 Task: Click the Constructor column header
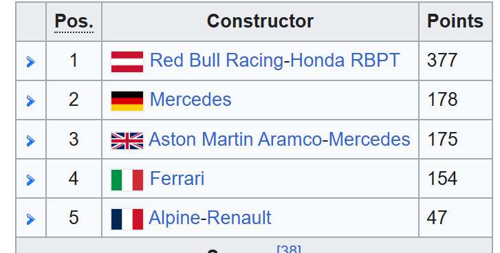(260, 22)
